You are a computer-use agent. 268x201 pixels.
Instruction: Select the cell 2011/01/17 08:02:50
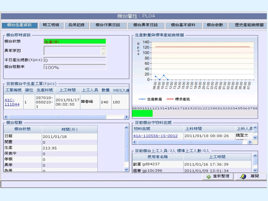[x=68, y=102]
